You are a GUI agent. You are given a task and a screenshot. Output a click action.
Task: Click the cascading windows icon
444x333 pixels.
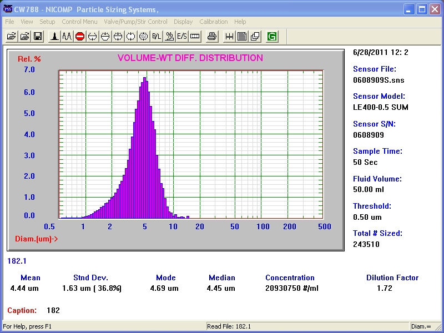(x=255, y=37)
